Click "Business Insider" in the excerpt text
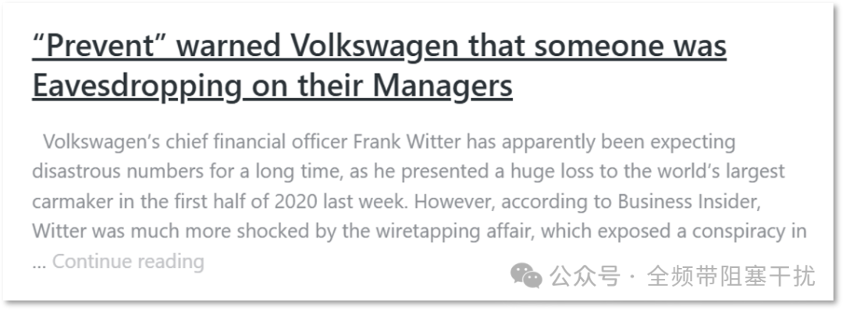Image resolution: width=843 pixels, height=310 pixels. click(x=691, y=202)
